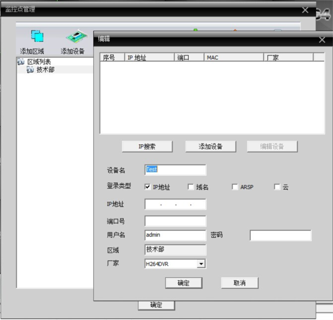Image resolution: width=333 pixels, height=320 pixels.
Task: Toggle the IP地址 login type checkbox
Action: [x=148, y=187]
